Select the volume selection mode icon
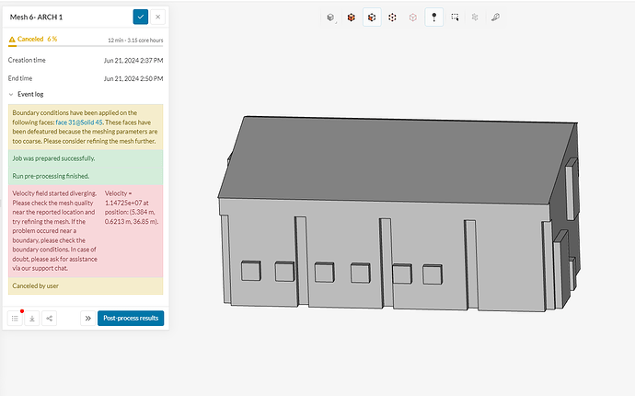This screenshot has height=396, width=635. coord(352,17)
